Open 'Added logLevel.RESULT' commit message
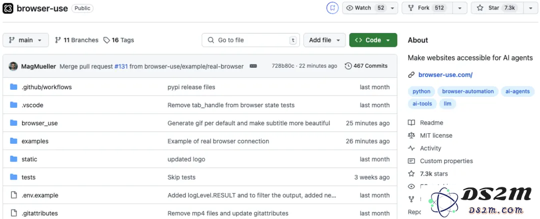 coord(251,195)
